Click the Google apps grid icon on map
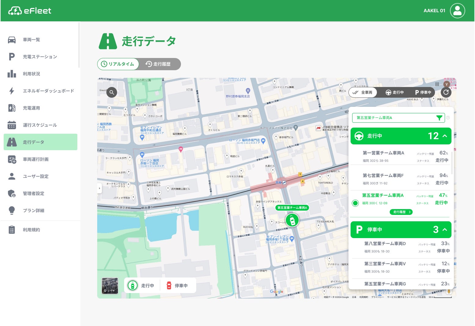This screenshot has width=475, height=326. click(437, 84)
